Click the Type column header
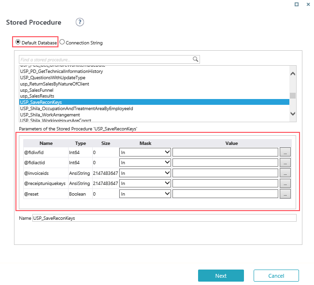314x285 pixels. coord(81,143)
